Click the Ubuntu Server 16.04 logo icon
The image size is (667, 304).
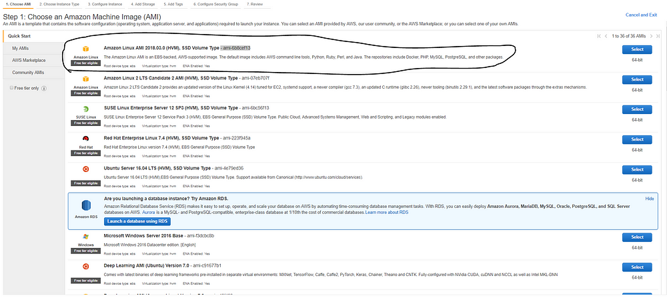tap(85, 169)
